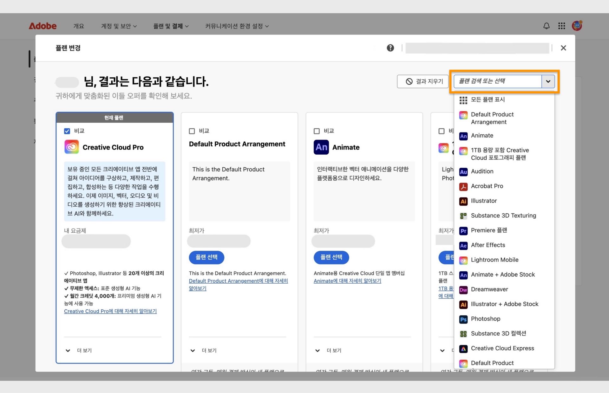Select Photoshop from the plan list
This screenshot has width=609, height=393.
pyautogui.click(x=486, y=319)
